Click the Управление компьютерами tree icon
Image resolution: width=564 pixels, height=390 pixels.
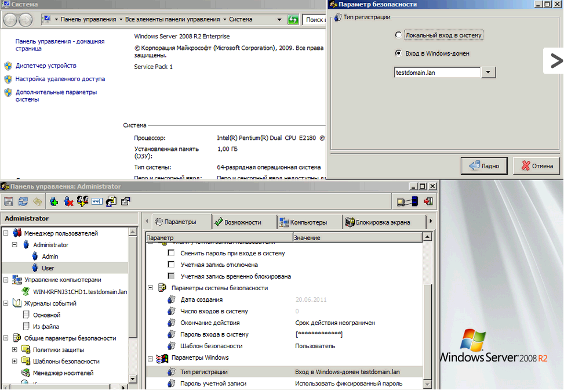click(x=17, y=280)
